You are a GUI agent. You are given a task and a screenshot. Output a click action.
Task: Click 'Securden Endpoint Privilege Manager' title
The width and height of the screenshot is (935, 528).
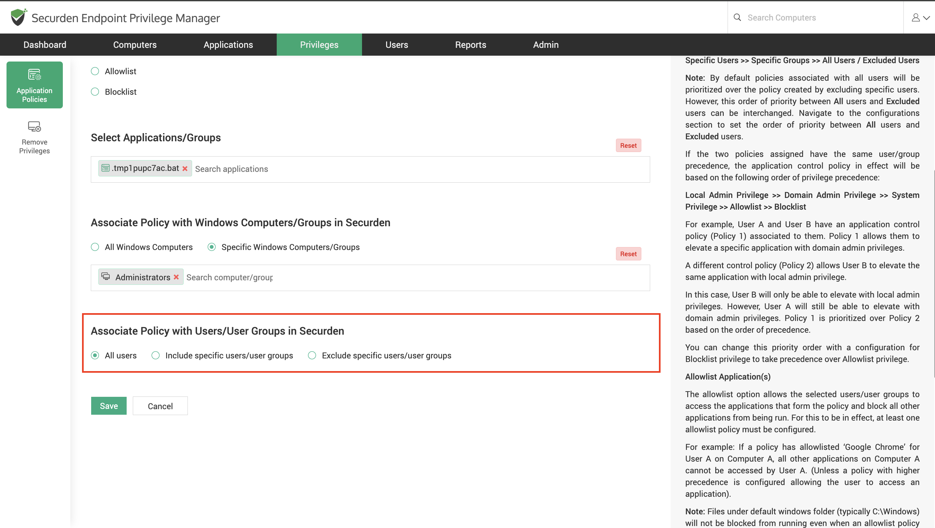pyautogui.click(x=126, y=18)
